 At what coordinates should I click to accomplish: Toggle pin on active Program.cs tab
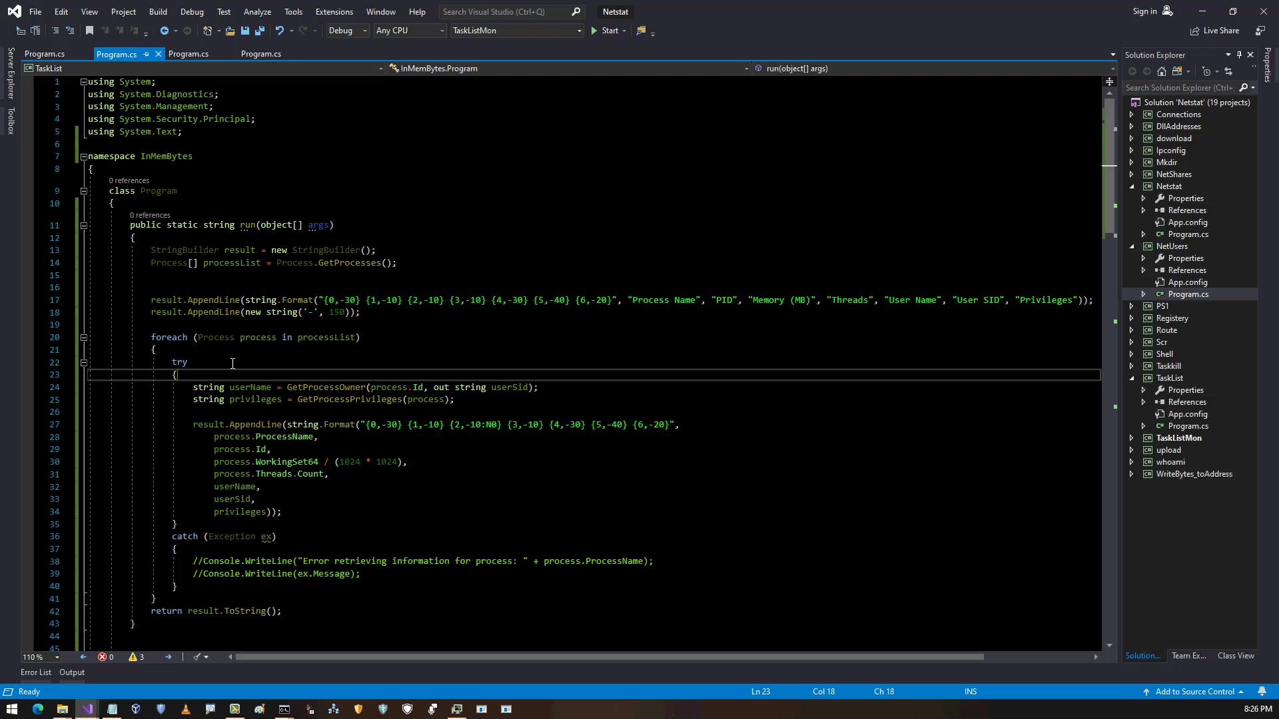point(147,54)
